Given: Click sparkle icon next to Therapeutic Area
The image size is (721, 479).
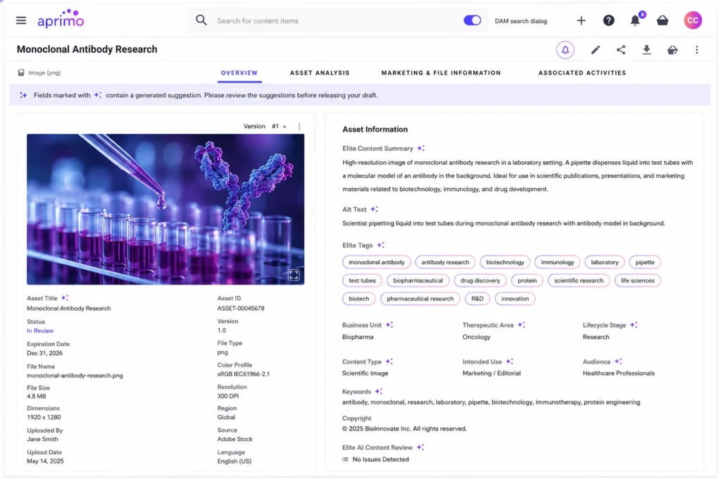Looking at the screenshot, I should click(521, 325).
